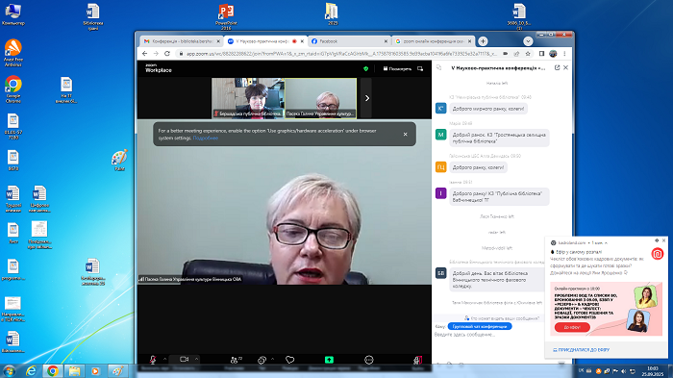The height and width of the screenshot is (378, 673).
Task: Open recipient selector Групповой чат конференции
Action: tap(480, 326)
